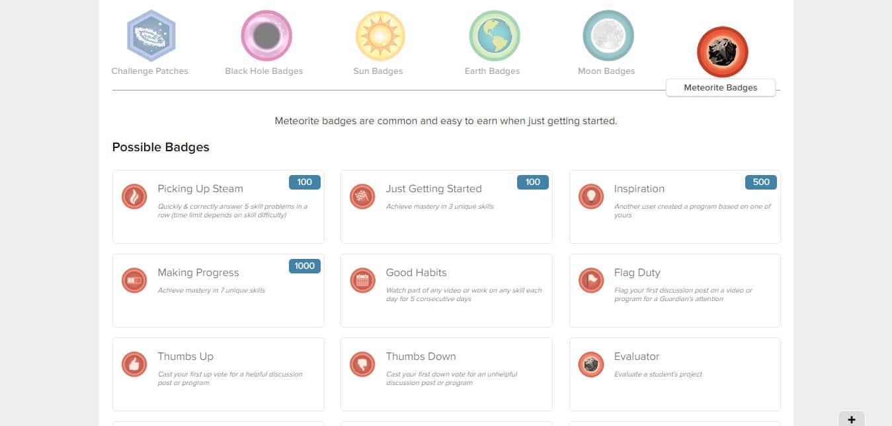Screen dimensions: 892x426
Task: Switch to the Moon Badges tab label
Action: 606,71
